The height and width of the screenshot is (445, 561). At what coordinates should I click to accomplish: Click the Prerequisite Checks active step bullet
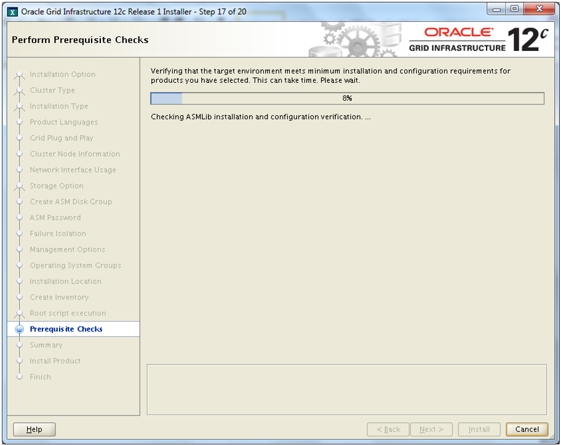(20, 329)
